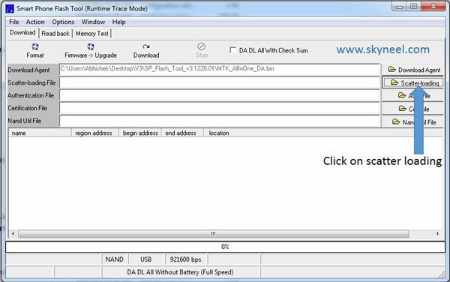Click the region address column header
The width and height of the screenshot is (450, 282).
click(94, 133)
